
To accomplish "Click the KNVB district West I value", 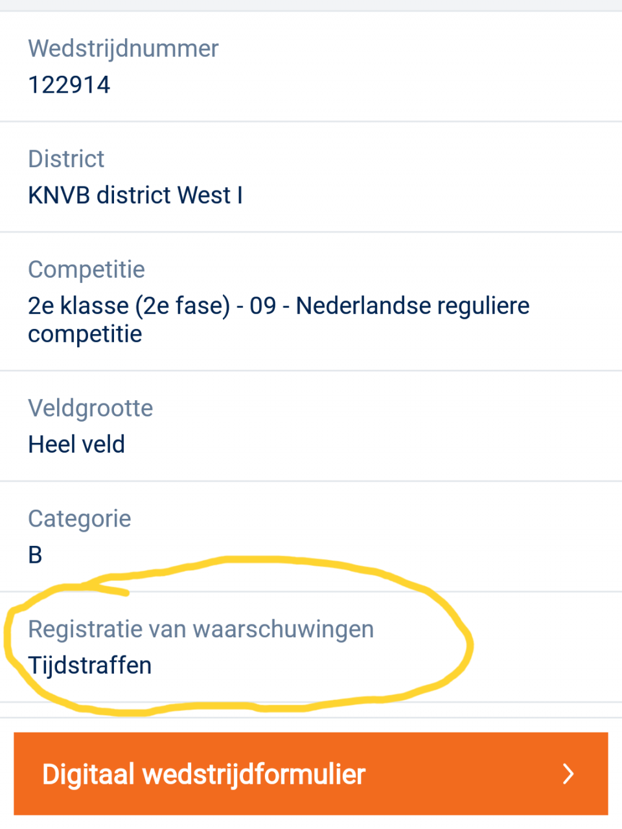I will click(135, 195).
